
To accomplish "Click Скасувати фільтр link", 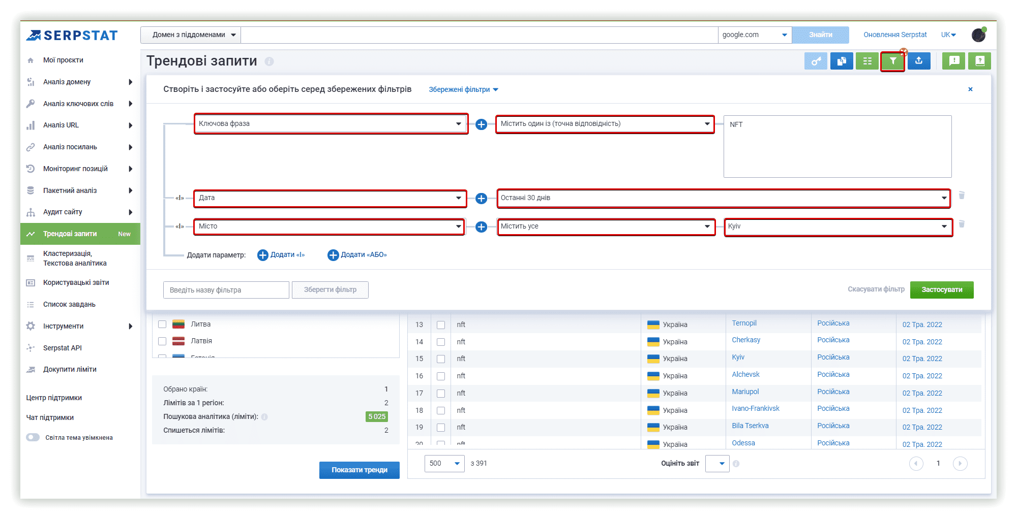I will (876, 289).
